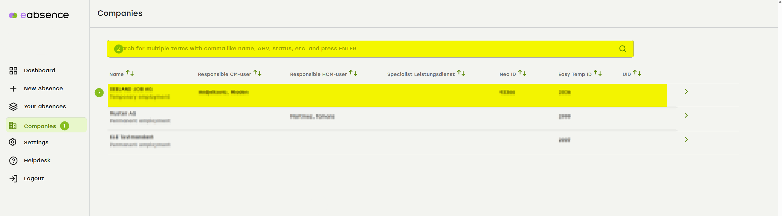Toggle sort on Neo ID column

coord(522,73)
